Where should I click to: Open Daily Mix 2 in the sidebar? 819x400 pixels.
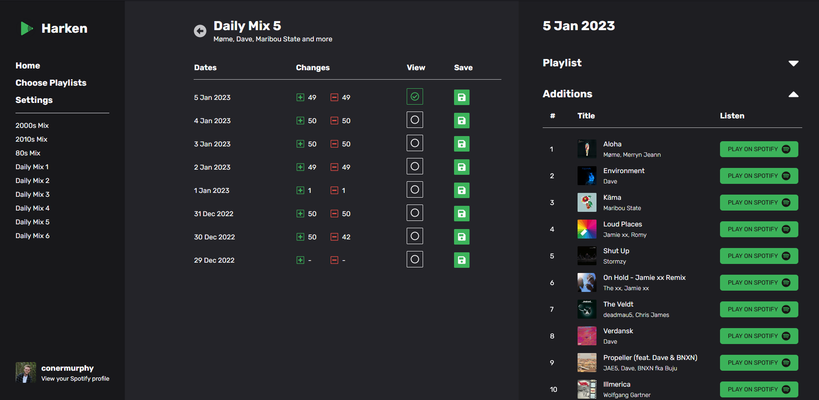(x=32, y=180)
